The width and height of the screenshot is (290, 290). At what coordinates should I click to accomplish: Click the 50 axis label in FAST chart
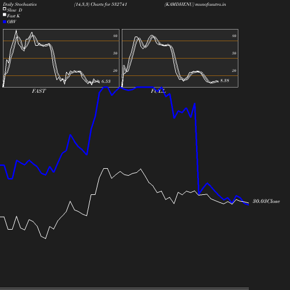(x=115, y=53)
